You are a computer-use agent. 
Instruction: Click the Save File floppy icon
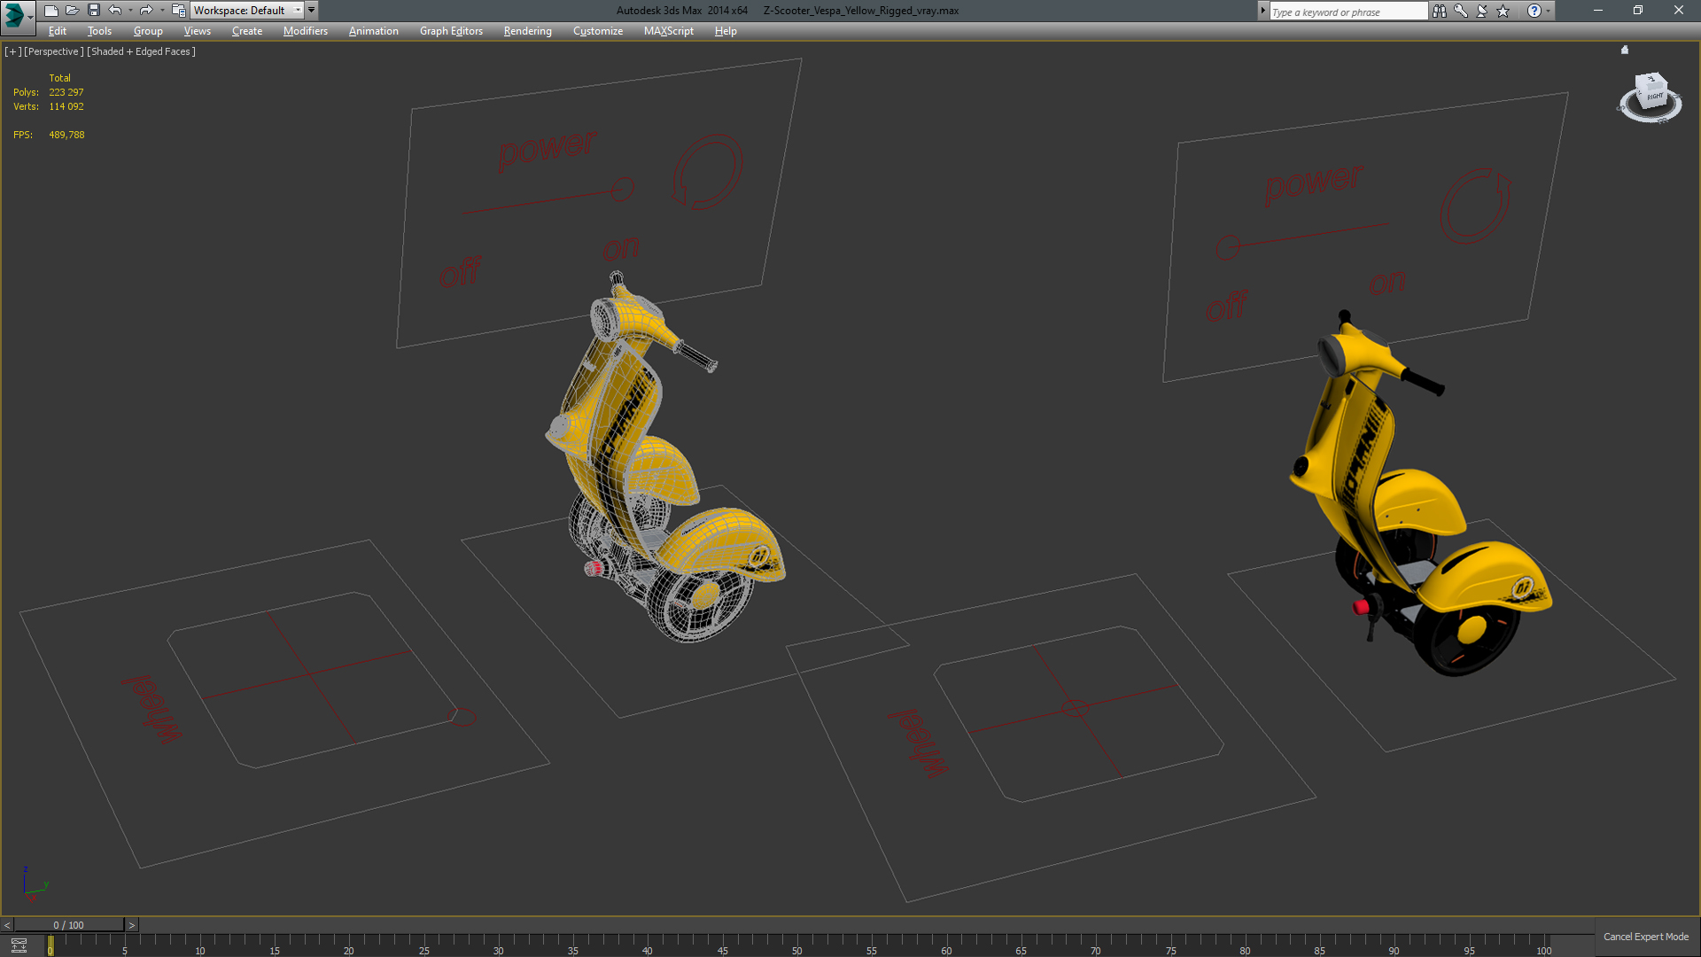pyautogui.click(x=93, y=11)
